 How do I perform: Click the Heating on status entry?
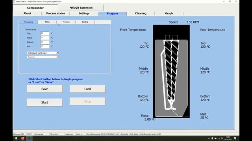click(x=69, y=134)
